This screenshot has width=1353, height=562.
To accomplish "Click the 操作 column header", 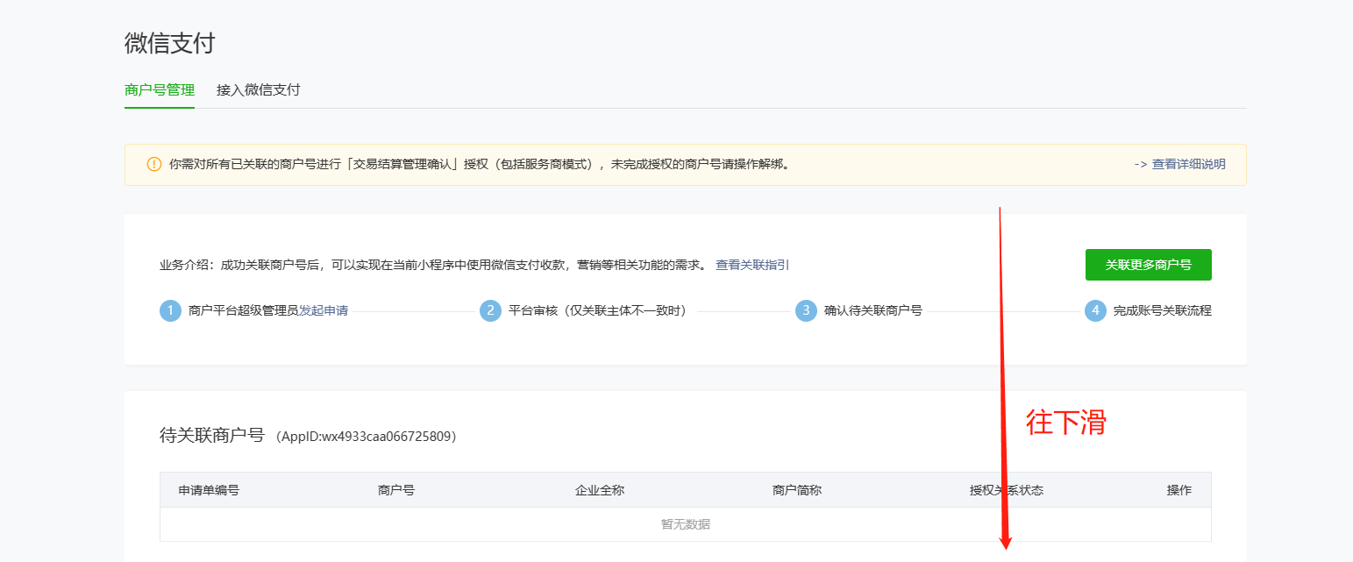I will point(1179,490).
